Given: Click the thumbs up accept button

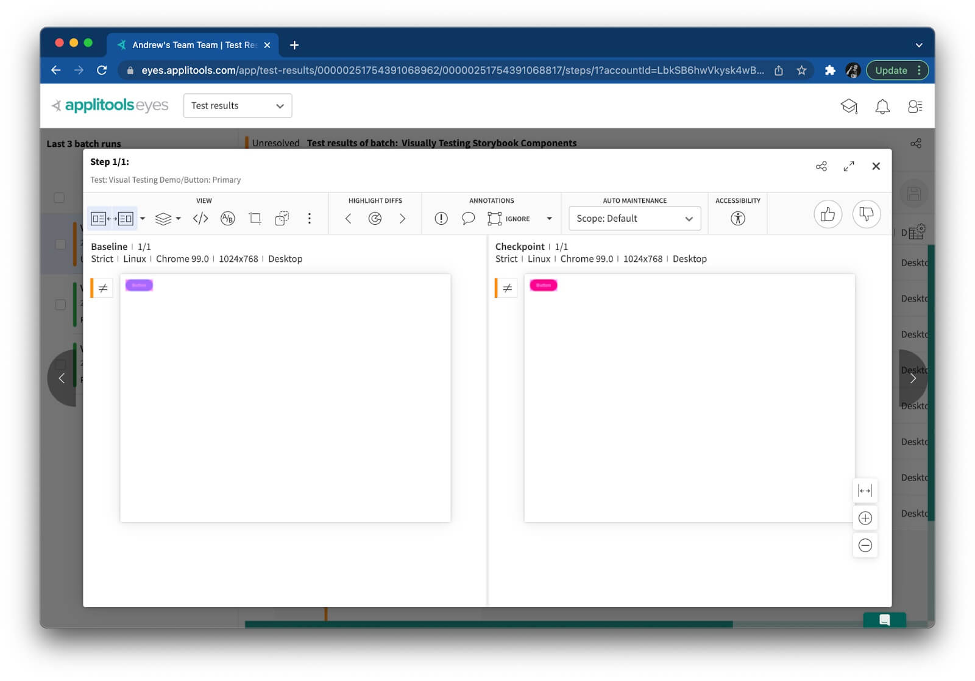Looking at the screenshot, I should pos(828,214).
